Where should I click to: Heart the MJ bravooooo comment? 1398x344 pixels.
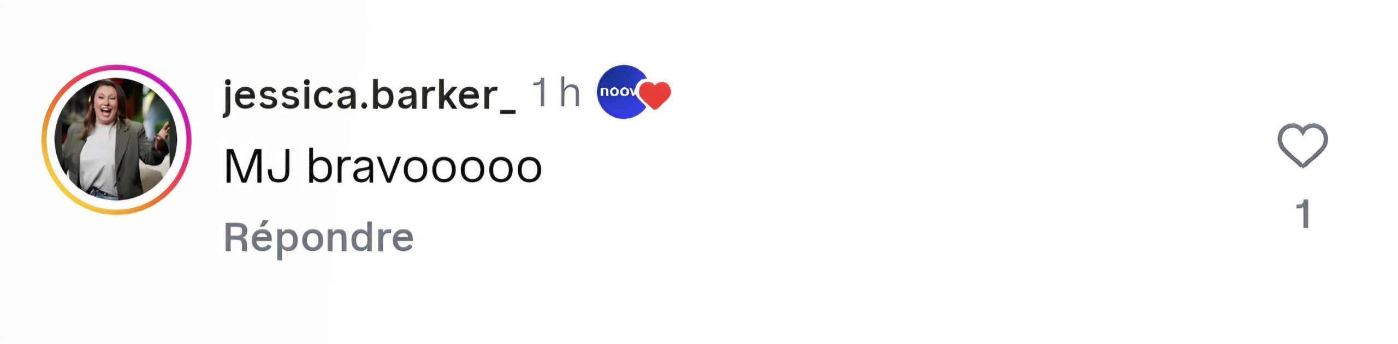[x=1302, y=145]
